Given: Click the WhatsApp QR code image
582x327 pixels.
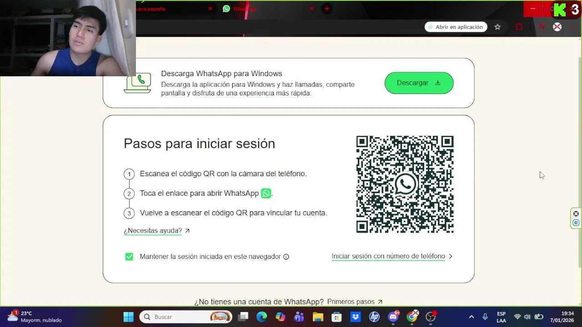Looking at the screenshot, I should 405,184.
